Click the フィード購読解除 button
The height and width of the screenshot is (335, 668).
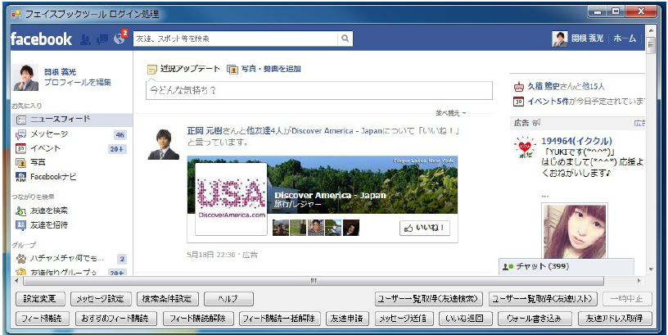click(198, 319)
